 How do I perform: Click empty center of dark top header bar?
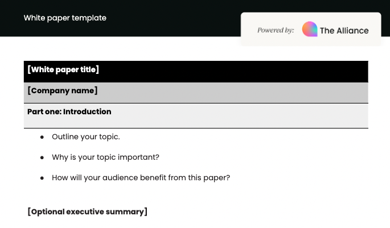point(171,18)
